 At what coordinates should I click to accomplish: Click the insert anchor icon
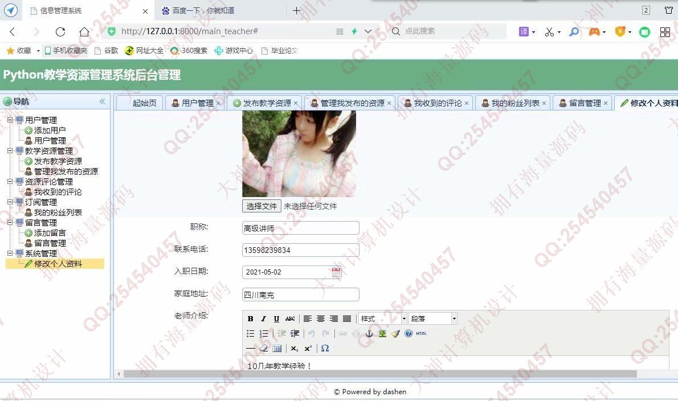(x=369, y=334)
